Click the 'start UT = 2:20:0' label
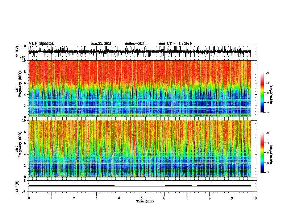The image size is (287, 222). point(175,44)
